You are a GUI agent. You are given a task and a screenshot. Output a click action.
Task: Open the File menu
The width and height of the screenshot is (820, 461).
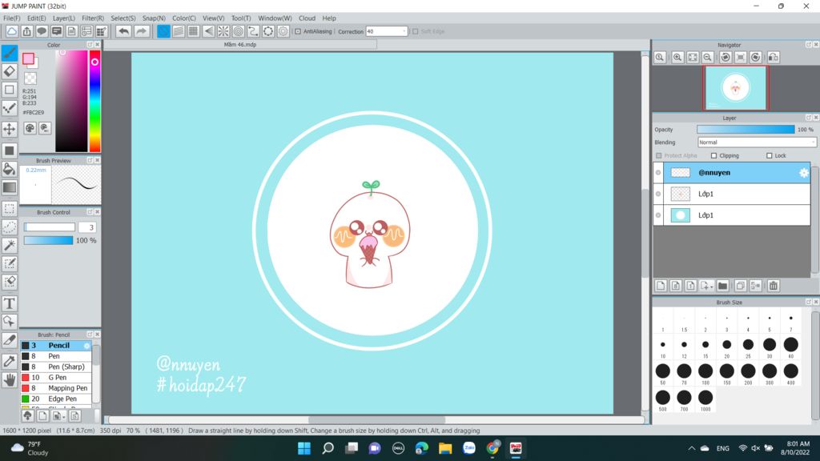tap(12, 18)
